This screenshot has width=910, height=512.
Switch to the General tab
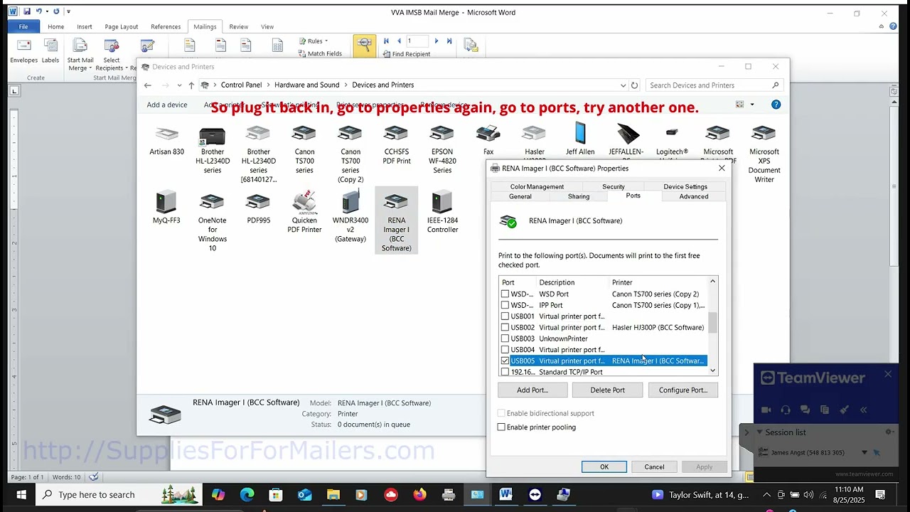pos(520,196)
